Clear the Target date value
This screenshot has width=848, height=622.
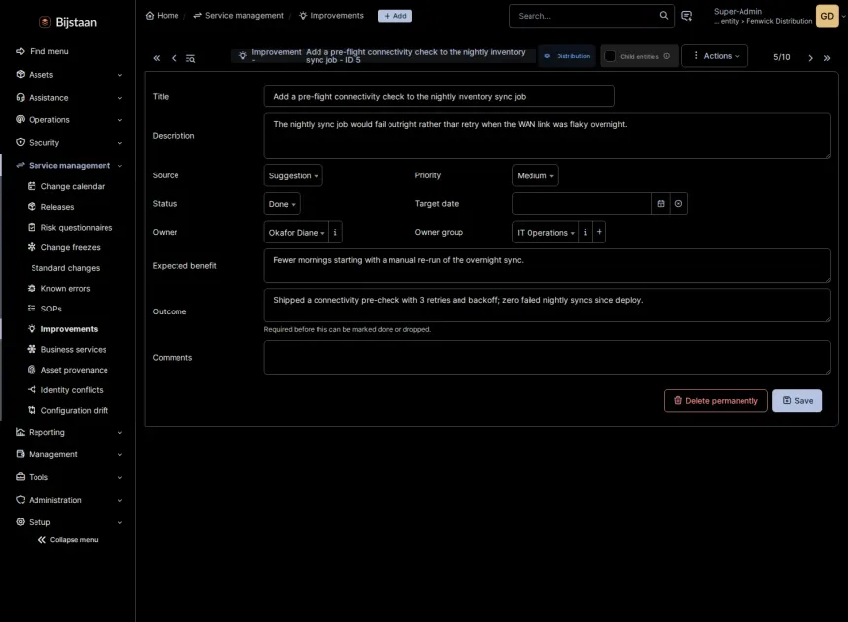(678, 204)
